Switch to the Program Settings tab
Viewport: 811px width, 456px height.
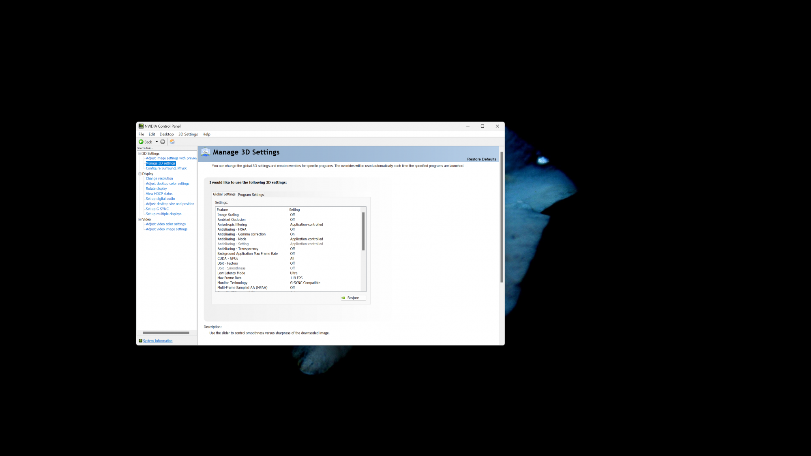coord(251,195)
